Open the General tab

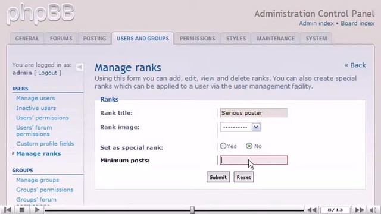27,39
